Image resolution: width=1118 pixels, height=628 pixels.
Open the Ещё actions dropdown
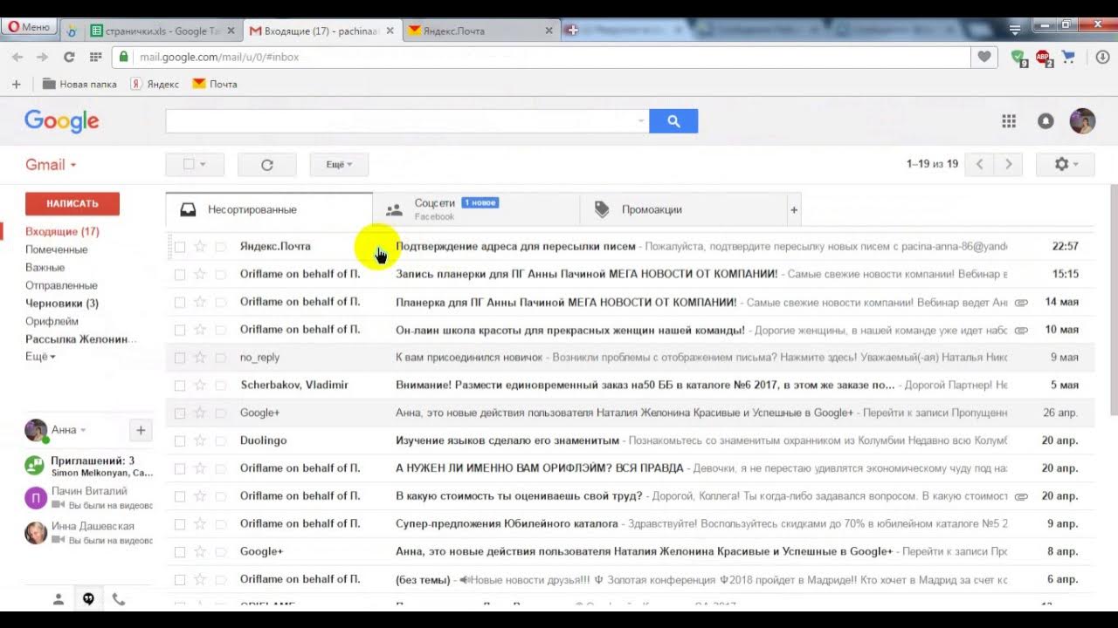pyautogui.click(x=339, y=164)
